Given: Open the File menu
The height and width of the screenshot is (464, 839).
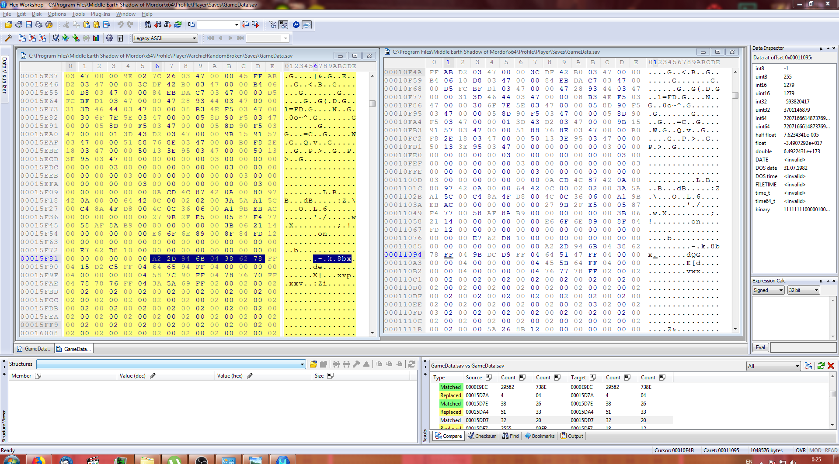Looking at the screenshot, I should click(x=7, y=14).
